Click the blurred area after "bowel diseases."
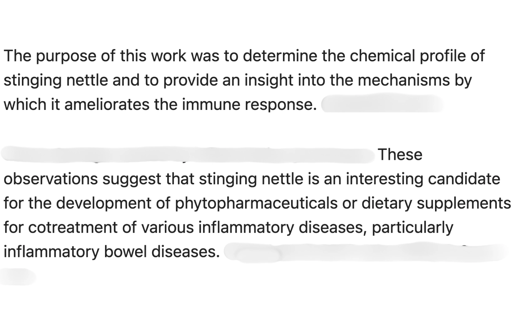 (x=366, y=253)
